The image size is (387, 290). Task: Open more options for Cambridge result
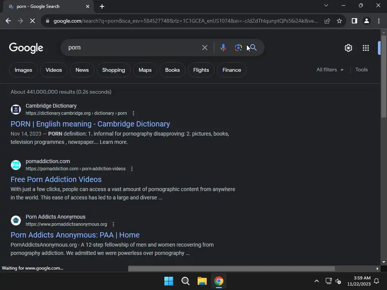pyautogui.click(x=133, y=113)
